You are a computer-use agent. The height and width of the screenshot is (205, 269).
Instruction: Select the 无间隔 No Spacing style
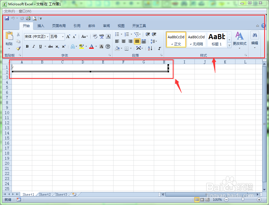[196, 39]
